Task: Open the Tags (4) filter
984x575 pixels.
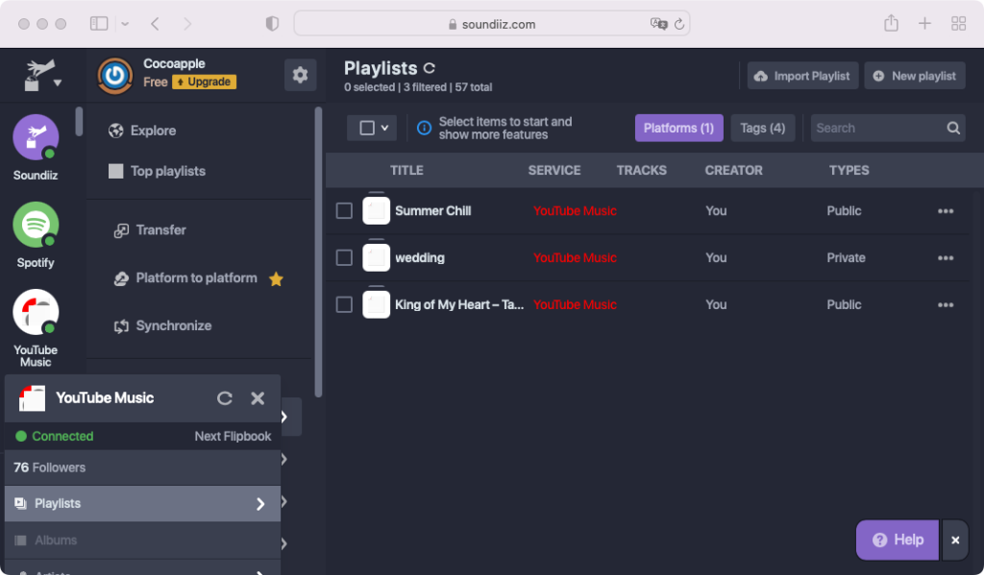Action: (x=762, y=128)
